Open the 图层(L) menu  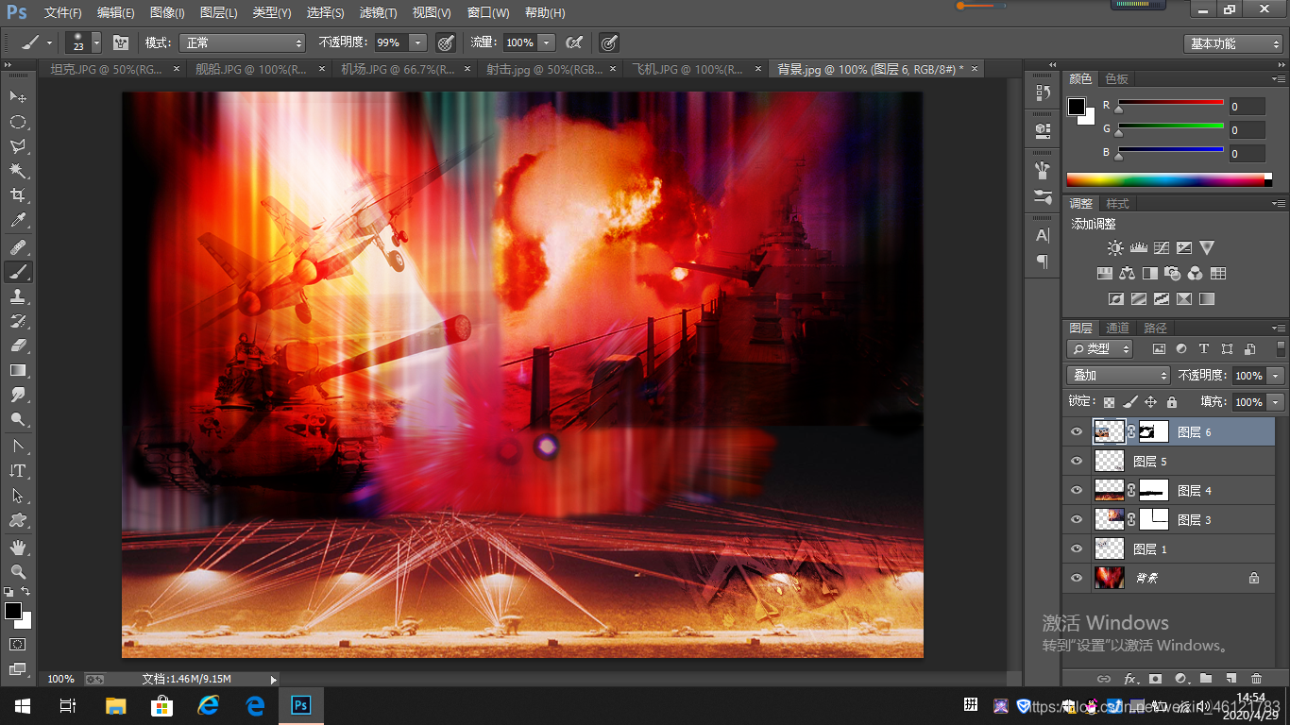click(219, 13)
